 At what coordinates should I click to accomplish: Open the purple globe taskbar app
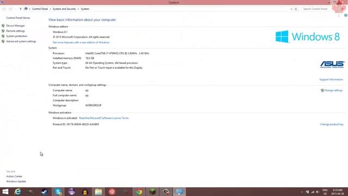[x=71, y=192]
